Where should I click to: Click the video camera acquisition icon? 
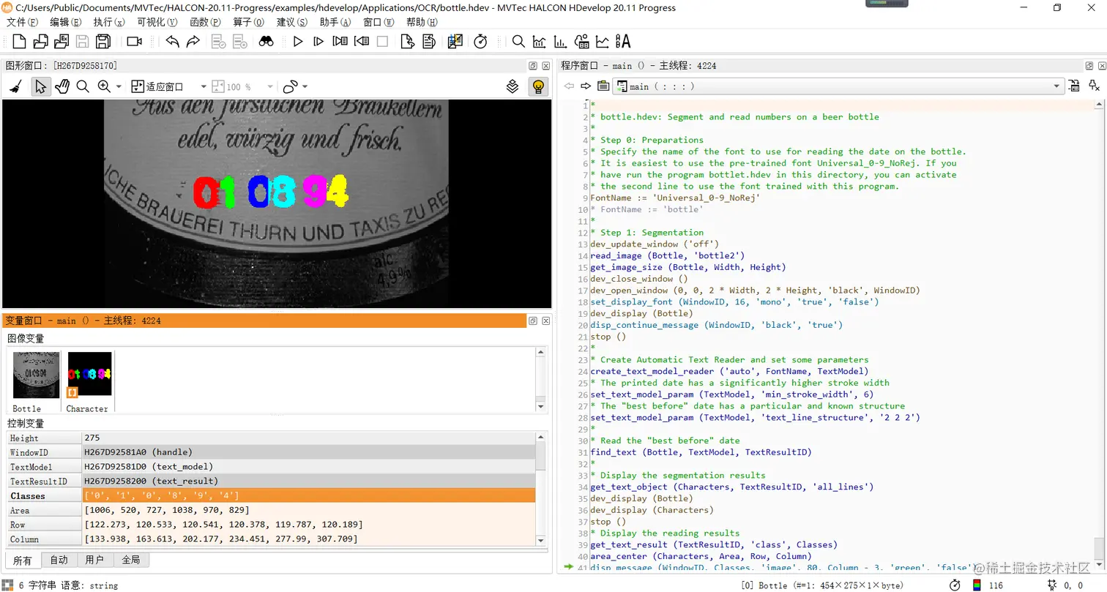point(134,42)
